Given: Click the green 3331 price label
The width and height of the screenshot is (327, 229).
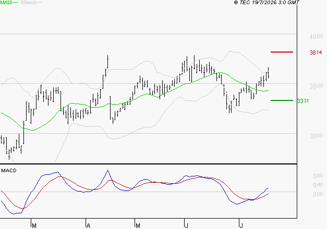Looking at the screenshot, I should [x=303, y=101].
